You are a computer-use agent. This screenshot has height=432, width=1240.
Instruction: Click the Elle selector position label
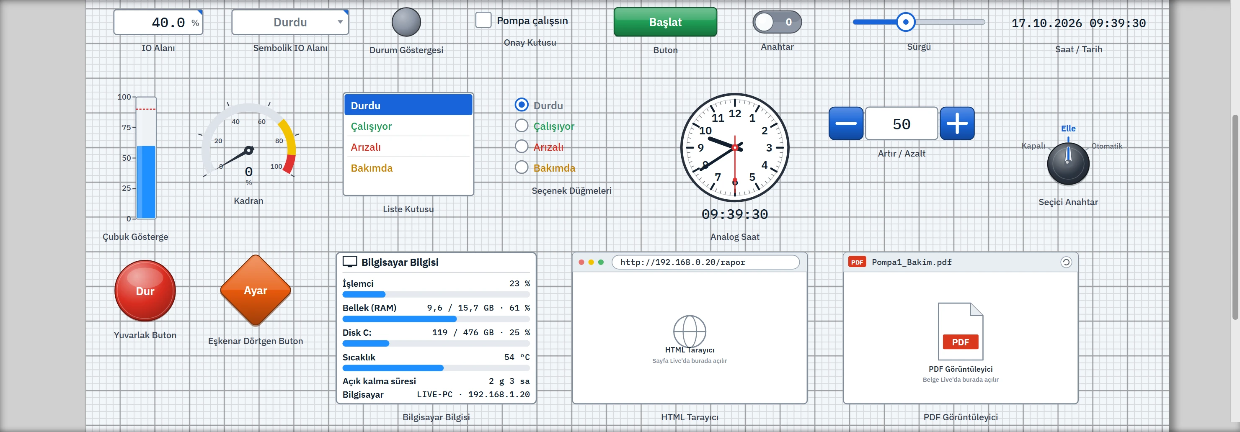pyautogui.click(x=1068, y=129)
